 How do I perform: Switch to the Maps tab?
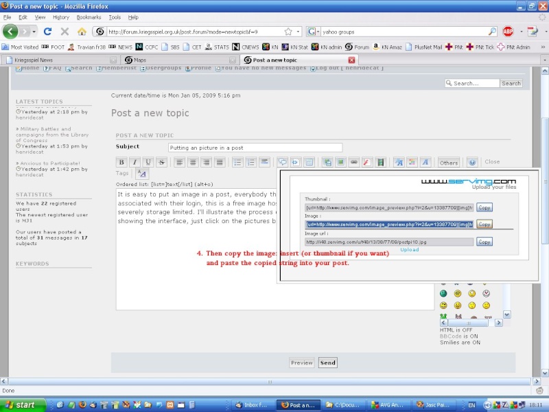(179, 60)
